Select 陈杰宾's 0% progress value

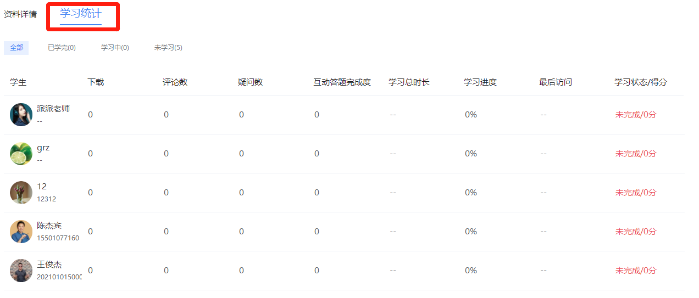(471, 232)
